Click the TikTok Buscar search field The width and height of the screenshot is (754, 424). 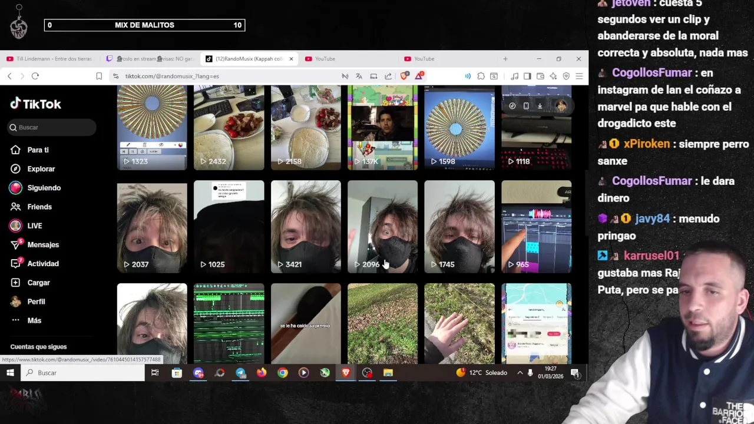(x=52, y=127)
